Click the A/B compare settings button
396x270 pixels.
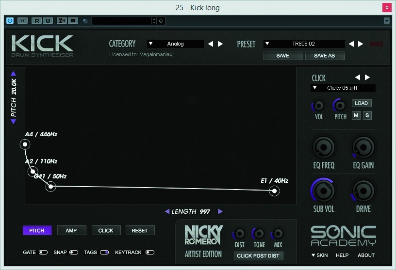coord(62,21)
